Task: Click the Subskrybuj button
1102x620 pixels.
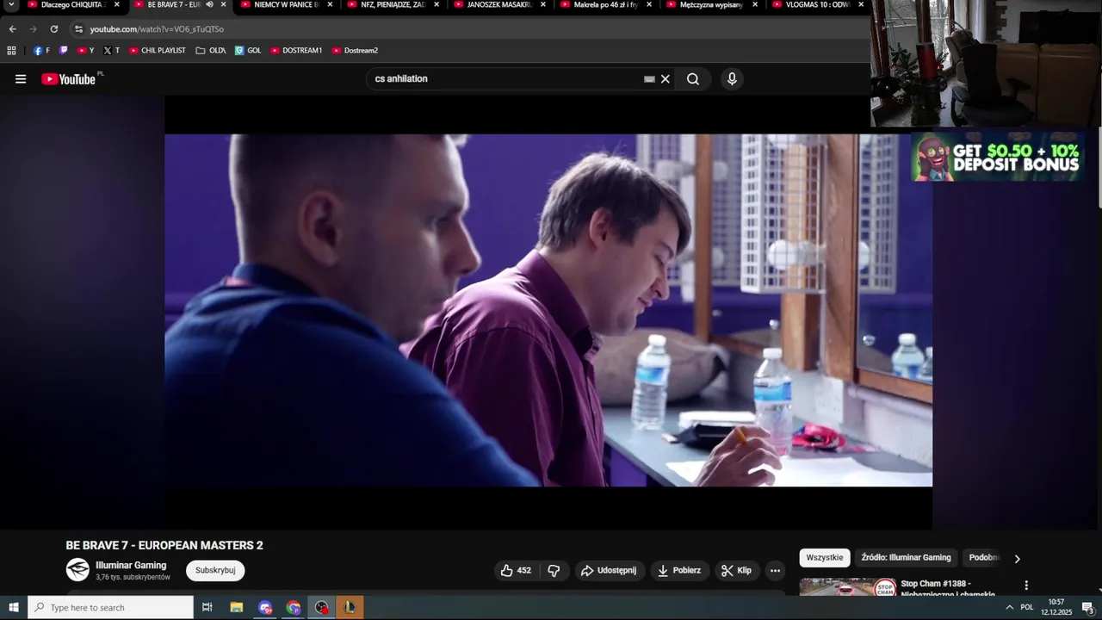Action: [x=215, y=570]
